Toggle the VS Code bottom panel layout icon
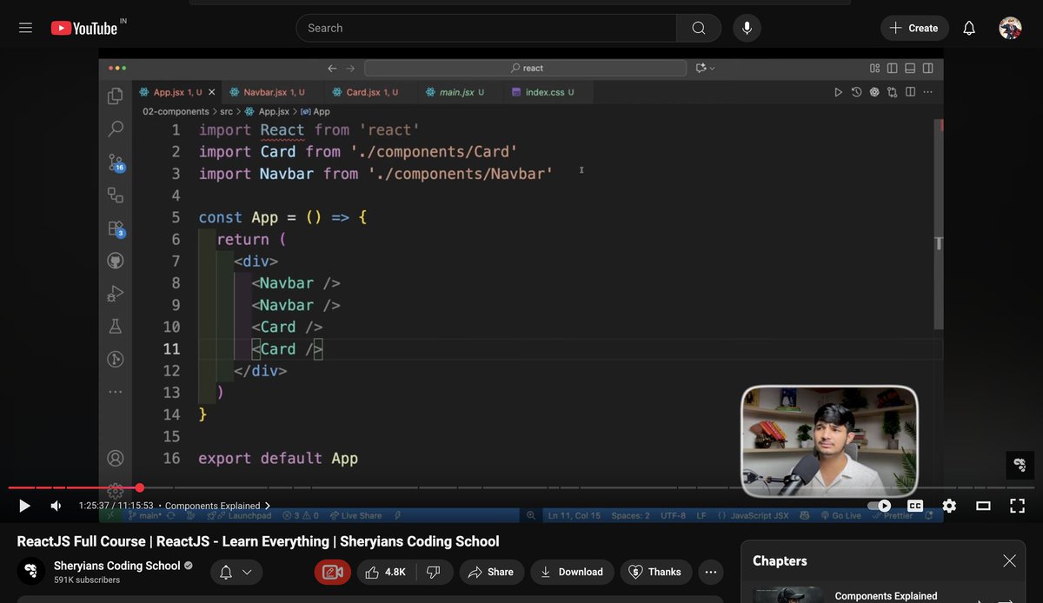 point(910,68)
